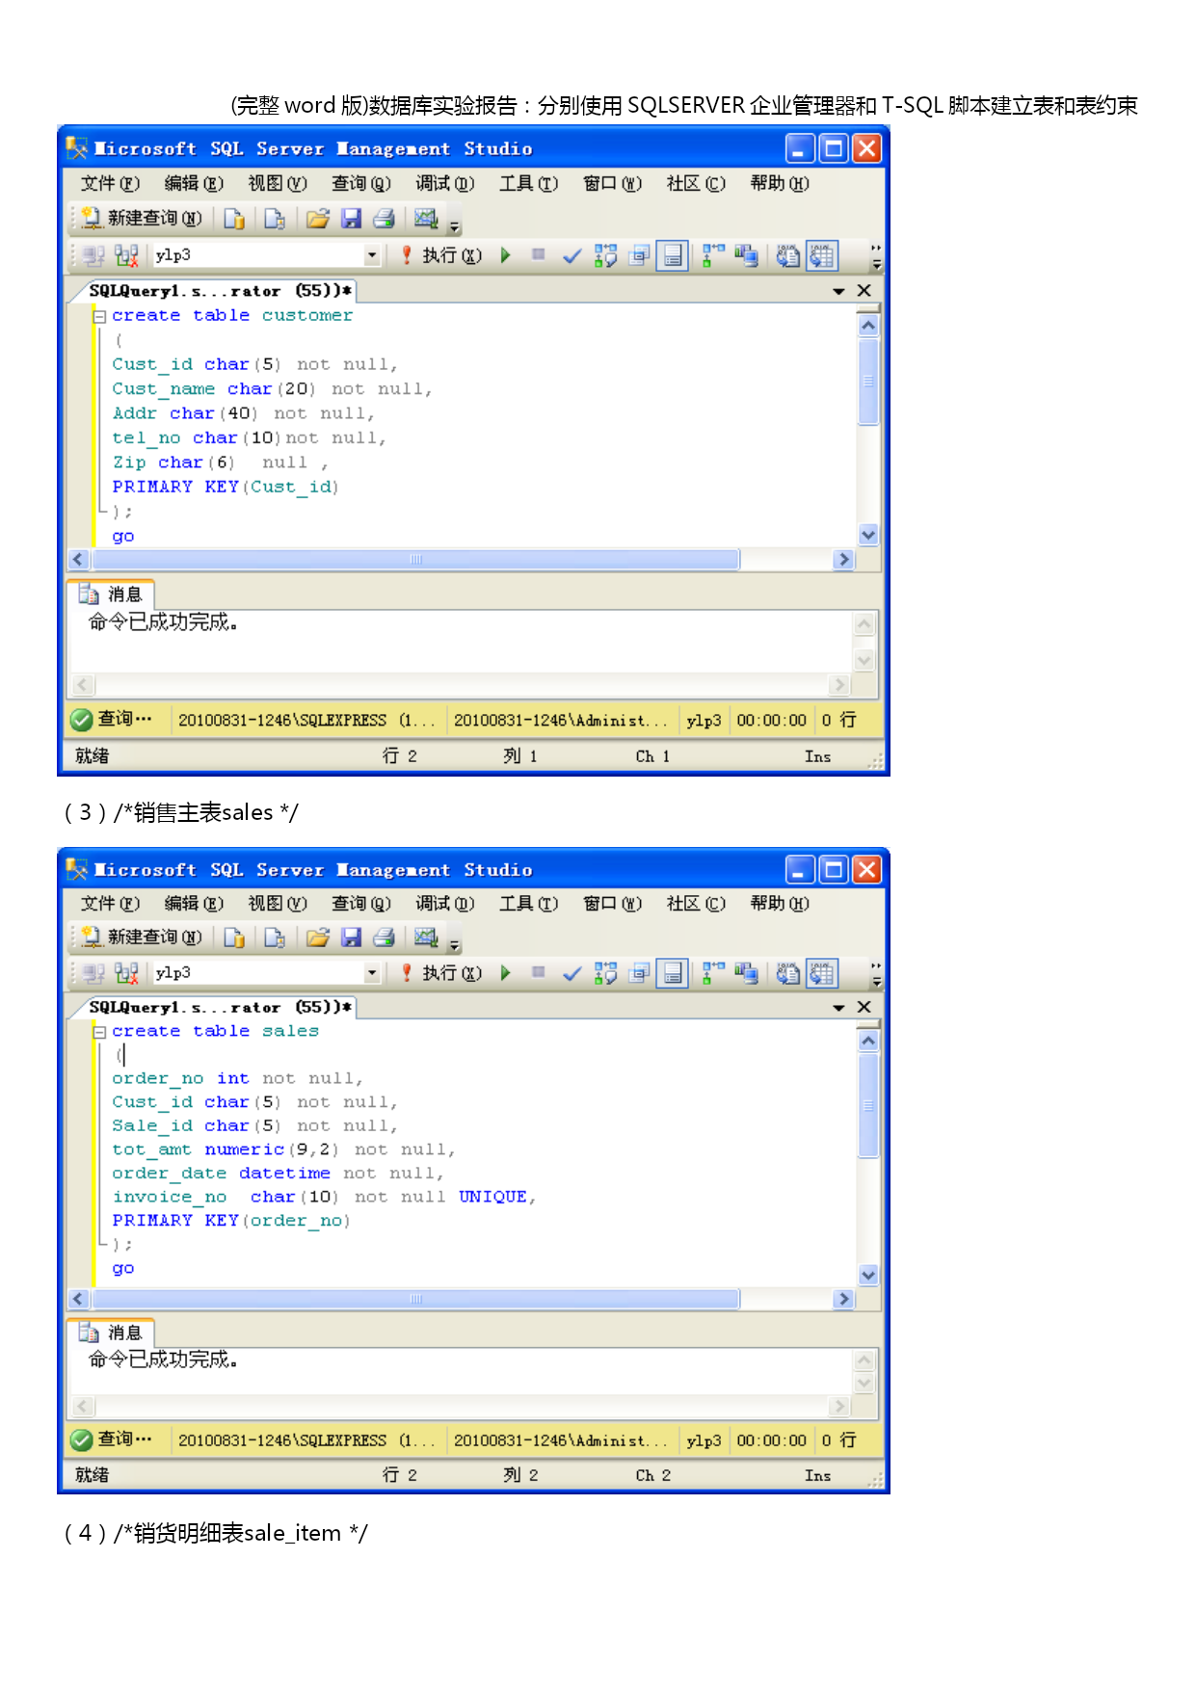Viewport: 1196px width, 1690px height.
Task: Open toolbar options overflow in customer SQL editor toolbar
Action: pyautogui.click(x=876, y=256)
